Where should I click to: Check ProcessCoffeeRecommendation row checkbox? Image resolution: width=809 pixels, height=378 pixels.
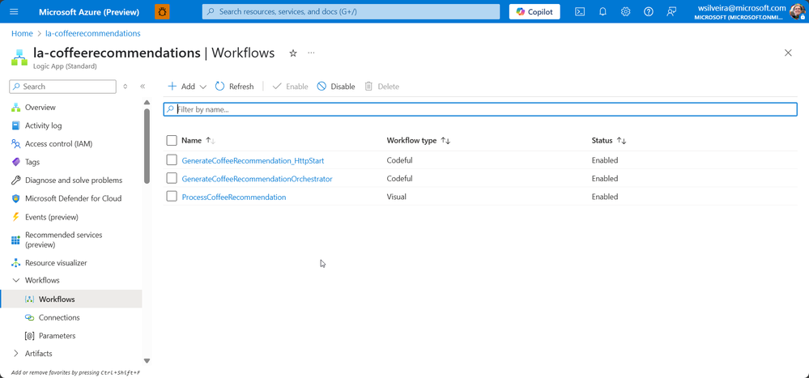[x=172, y=197]
